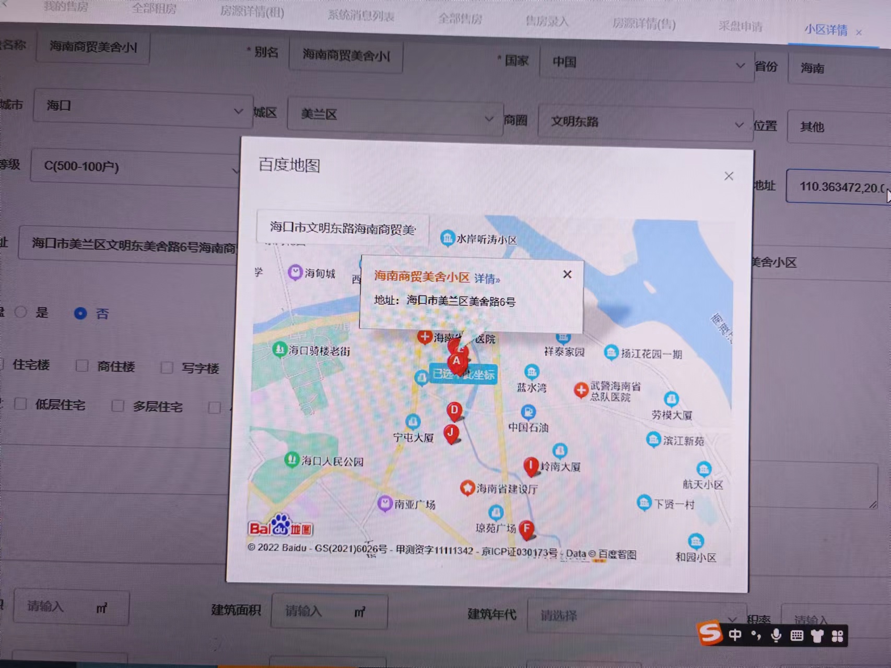
Task: Click the 海口人民公园 green park icon
Action: pos(291,460)
